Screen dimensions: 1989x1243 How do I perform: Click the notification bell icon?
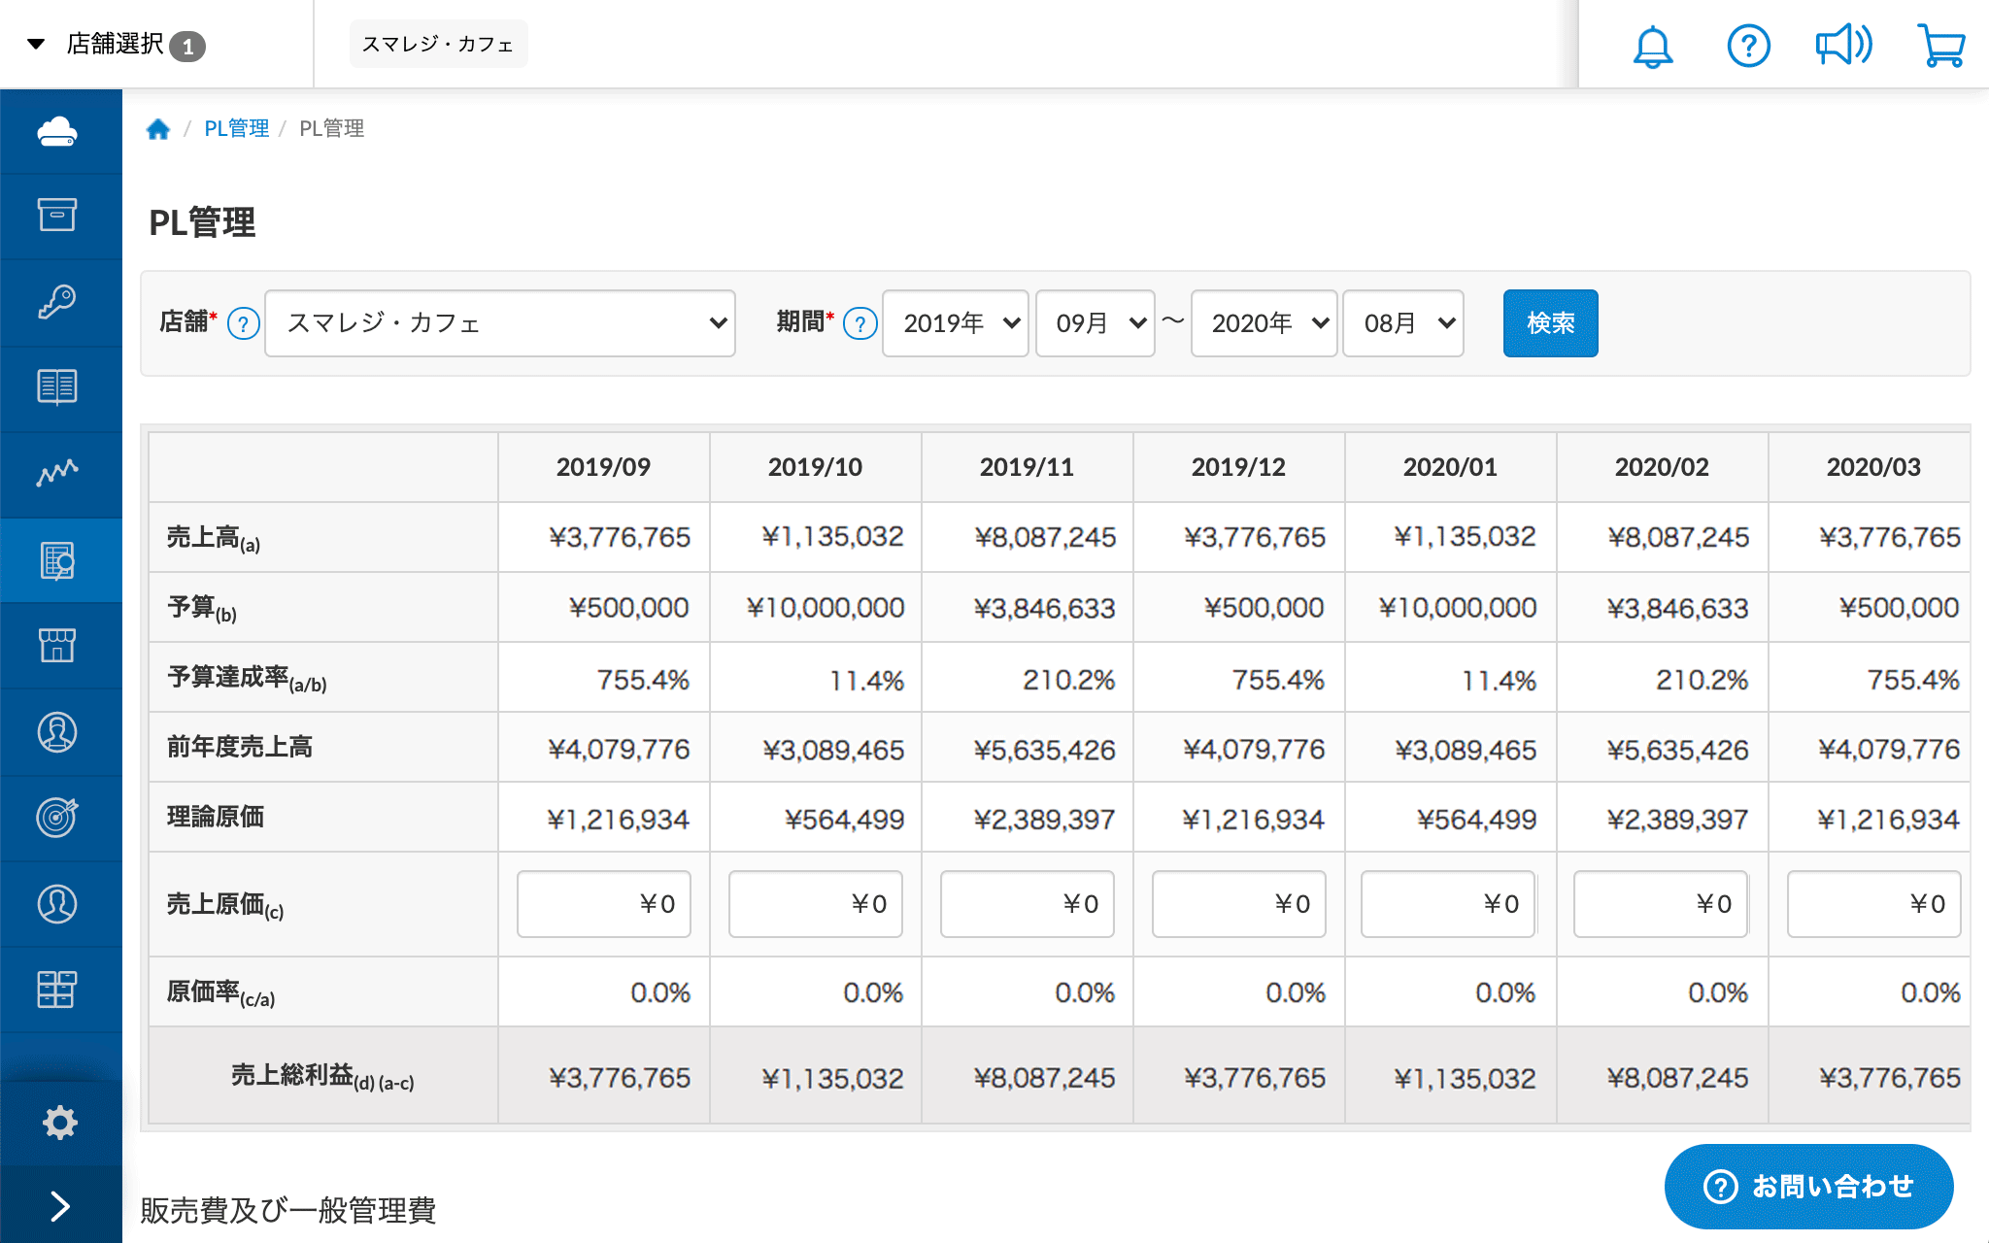(x=1652, y=46)
